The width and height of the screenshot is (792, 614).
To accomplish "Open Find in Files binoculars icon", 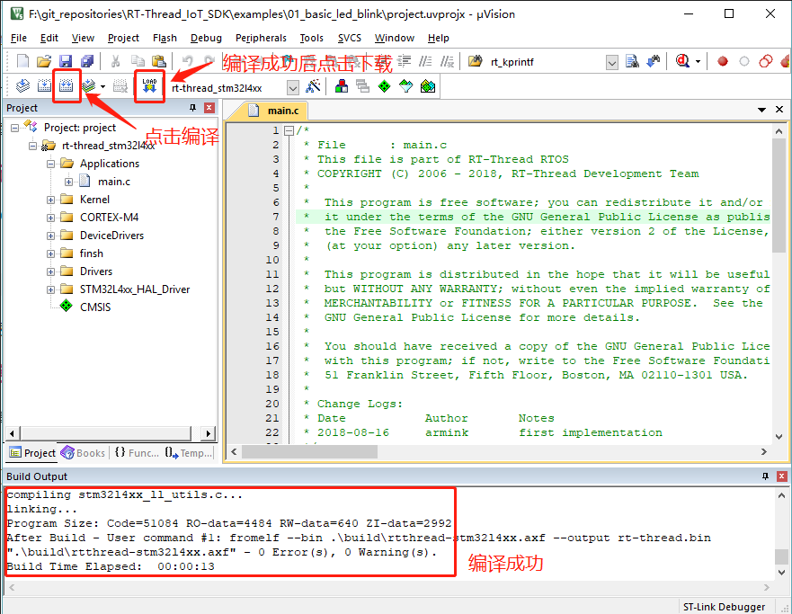I will coord(476,62).
